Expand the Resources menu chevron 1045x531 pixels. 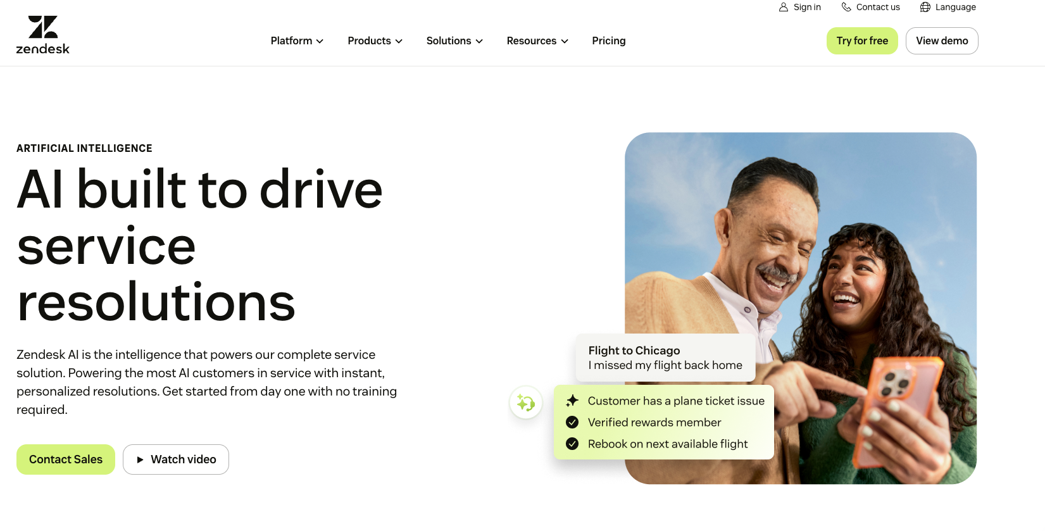click(x=565, y=41)
